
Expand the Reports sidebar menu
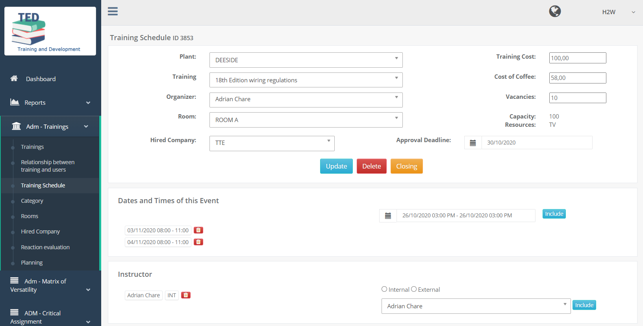(x=50, y=103)
